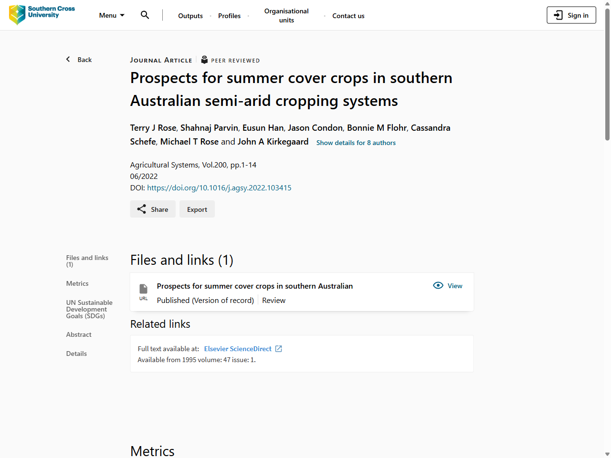Open the DOI link for the article

click(219, 187)
